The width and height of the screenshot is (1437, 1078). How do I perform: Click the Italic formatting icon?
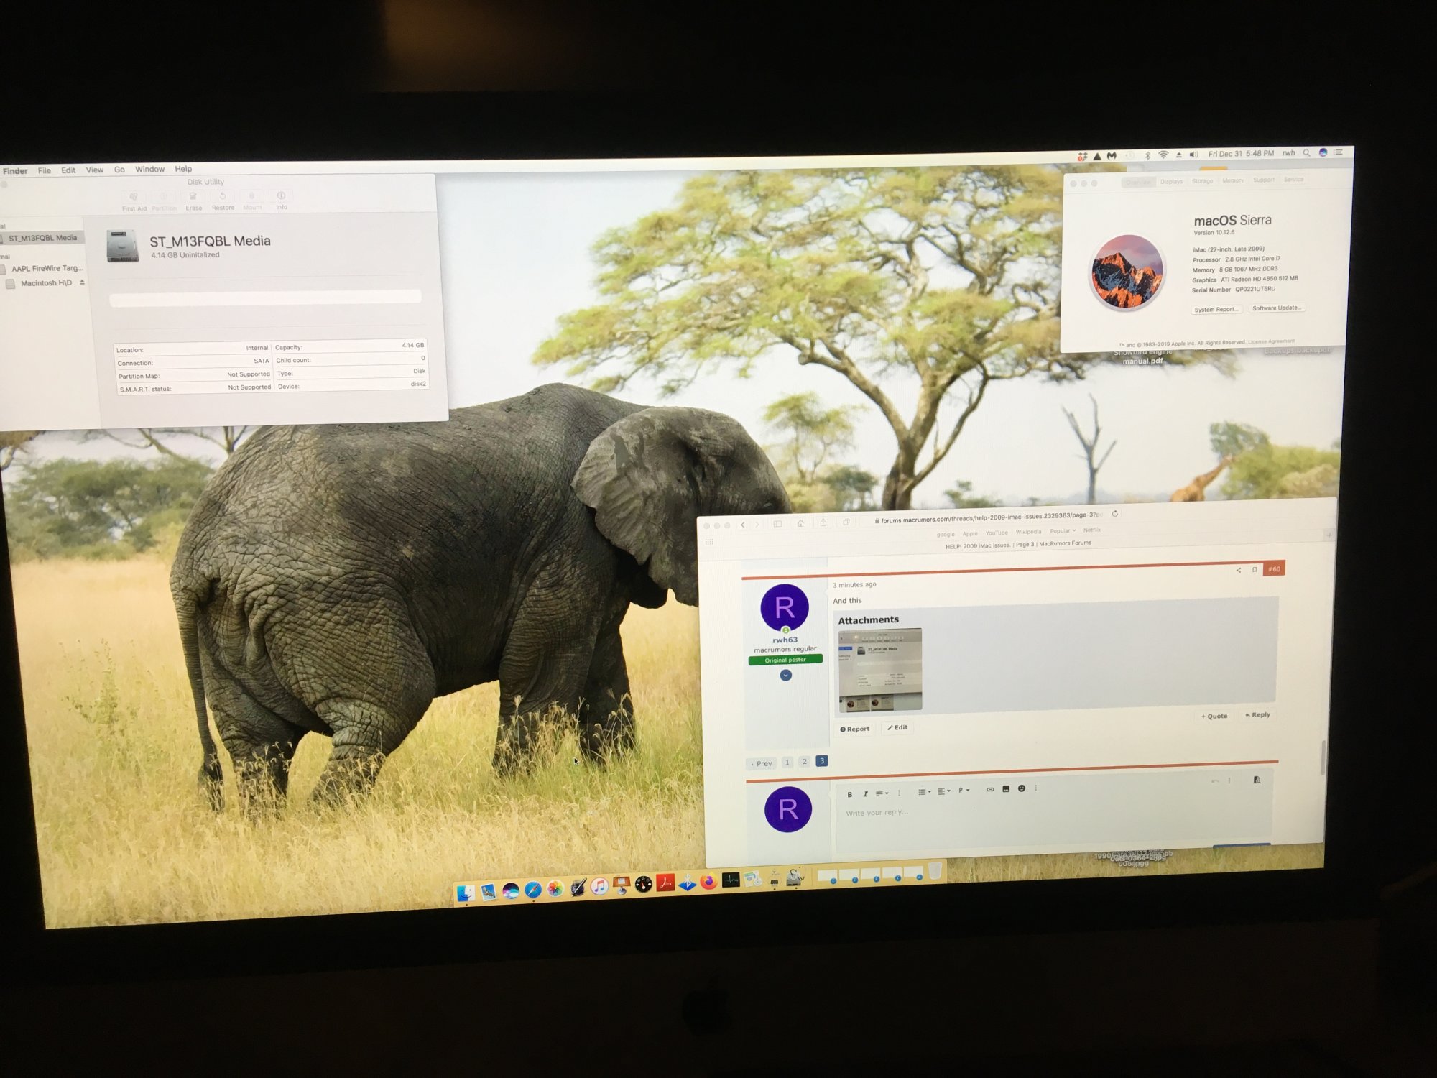865,794
